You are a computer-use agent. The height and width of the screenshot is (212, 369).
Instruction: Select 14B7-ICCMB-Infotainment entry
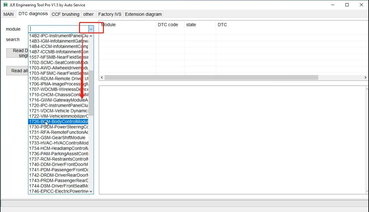click(58, 52)
